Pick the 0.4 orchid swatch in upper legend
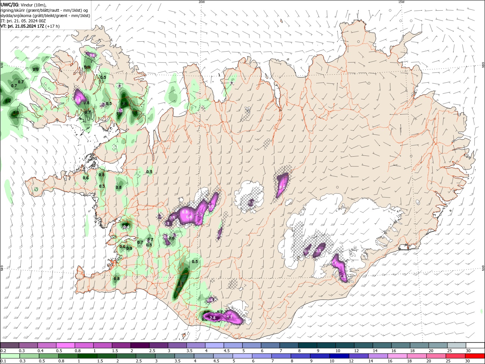 pyautogui.click(x=47, y=345)
